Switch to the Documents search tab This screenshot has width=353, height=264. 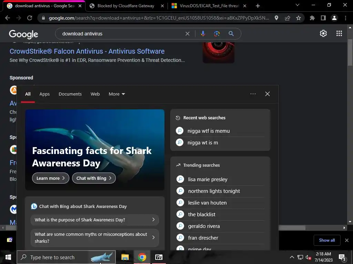coord(70,94)
